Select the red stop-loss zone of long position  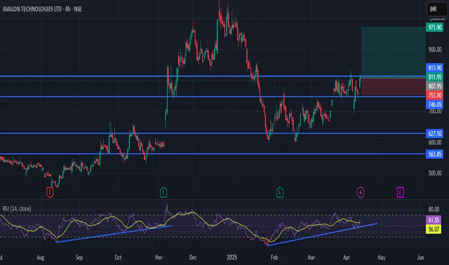coord(393,86)
